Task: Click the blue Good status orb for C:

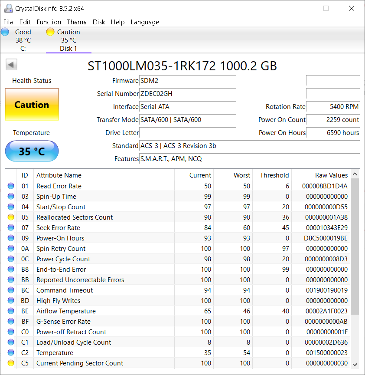Action: [x=5, y=32]
